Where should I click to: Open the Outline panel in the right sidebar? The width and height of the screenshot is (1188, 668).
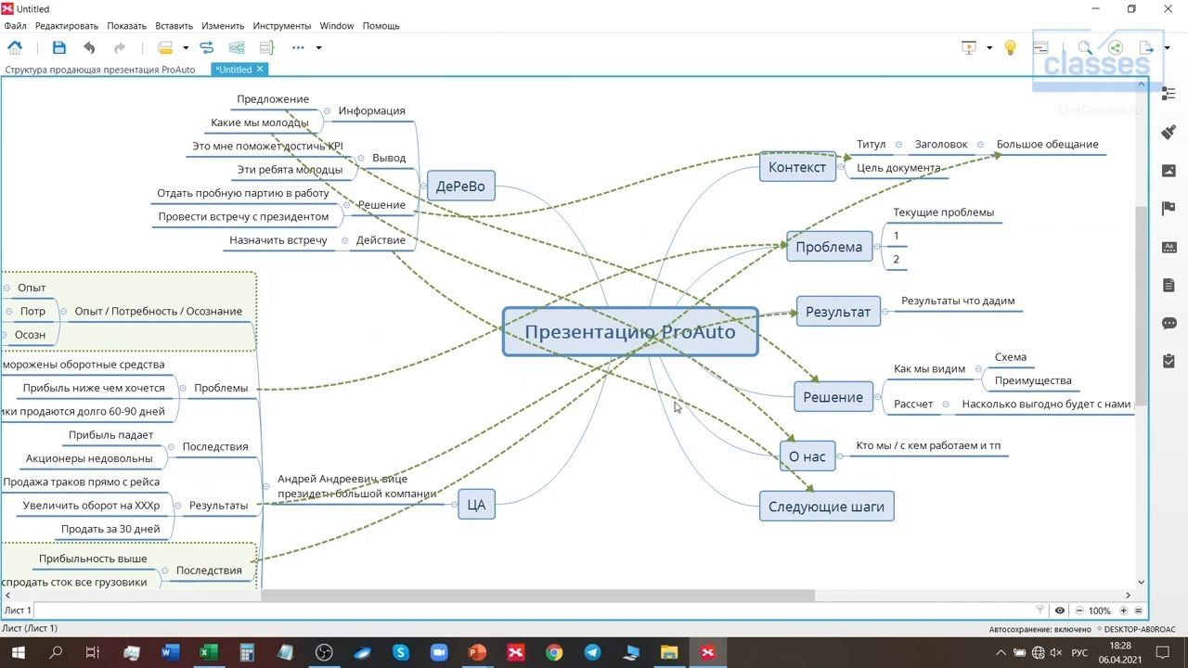[x=1169, y=93]
